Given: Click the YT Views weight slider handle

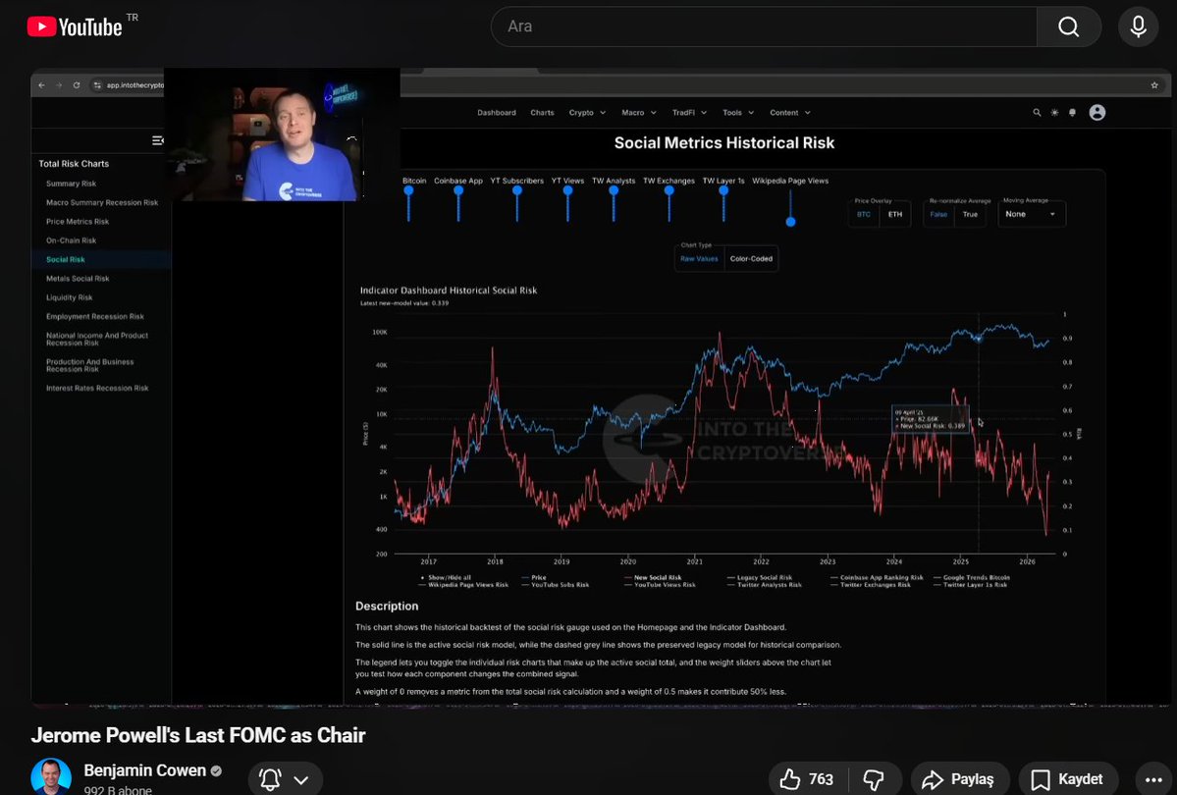Looking at the screenshot, I should click(x=567, y=190).
